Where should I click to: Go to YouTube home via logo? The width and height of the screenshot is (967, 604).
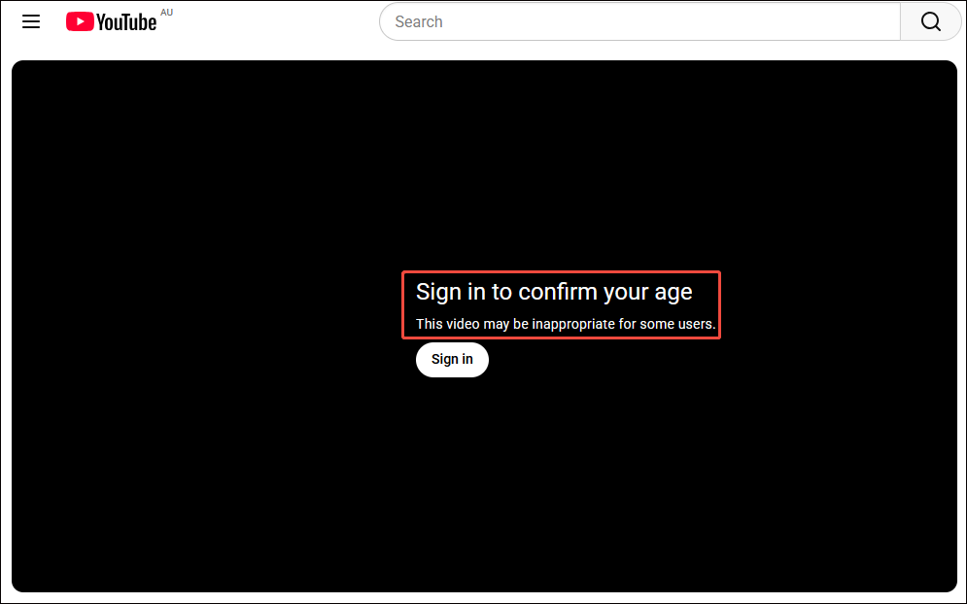coord(111,21)
